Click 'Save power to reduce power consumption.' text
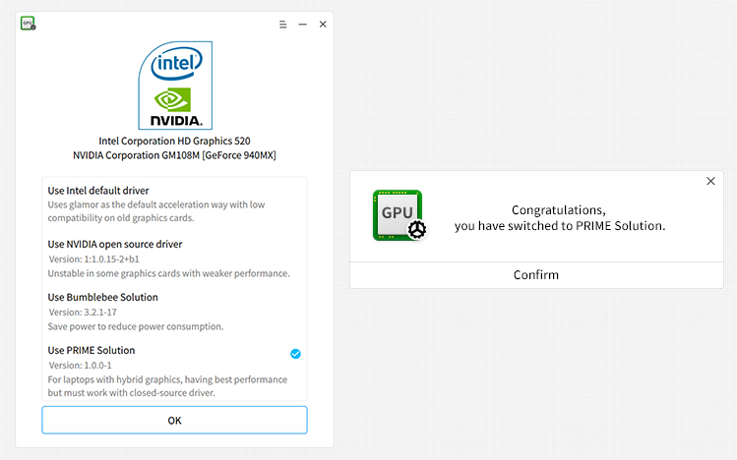 136,326
